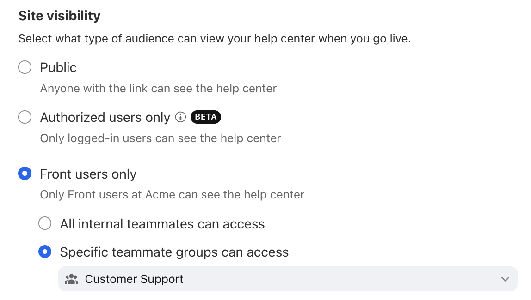Click the 'Front users only' label text
The image size is (531, 300).
coord(88,174)
